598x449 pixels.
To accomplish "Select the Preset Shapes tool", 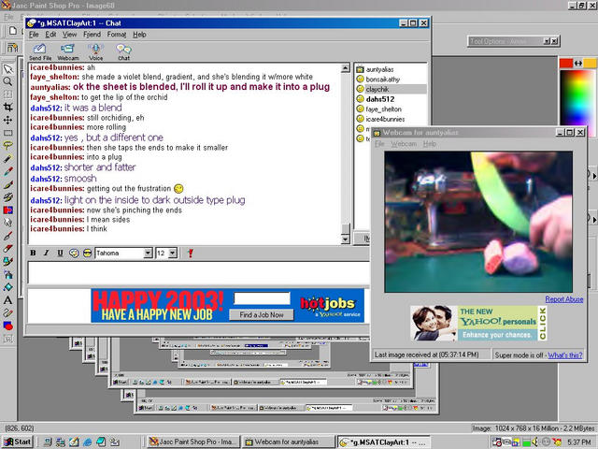I will [8, 326].
